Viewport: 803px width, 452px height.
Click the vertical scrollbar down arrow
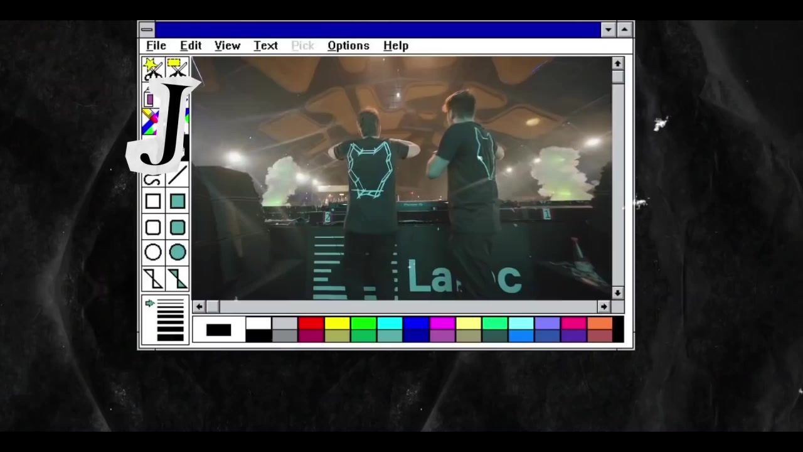pyautogui.click(x=618, y=293)
